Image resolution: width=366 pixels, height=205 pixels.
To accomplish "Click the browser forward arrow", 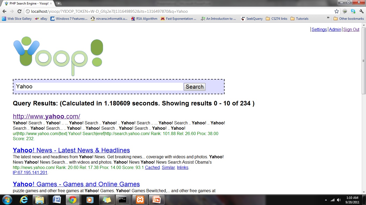I will pyautogui.click(x=12, y=11).
